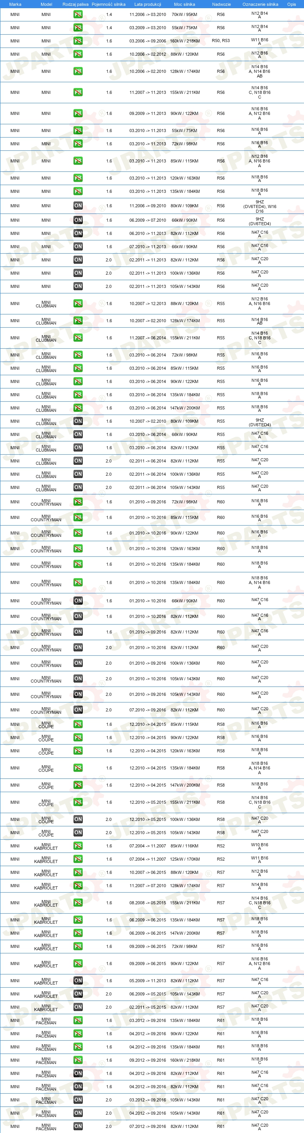Select the '03.2006 -> 09.2006' production years cell

tap(147, 41)
